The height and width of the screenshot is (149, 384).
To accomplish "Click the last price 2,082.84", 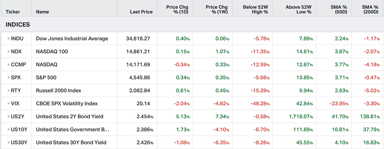I will (139, 91).
